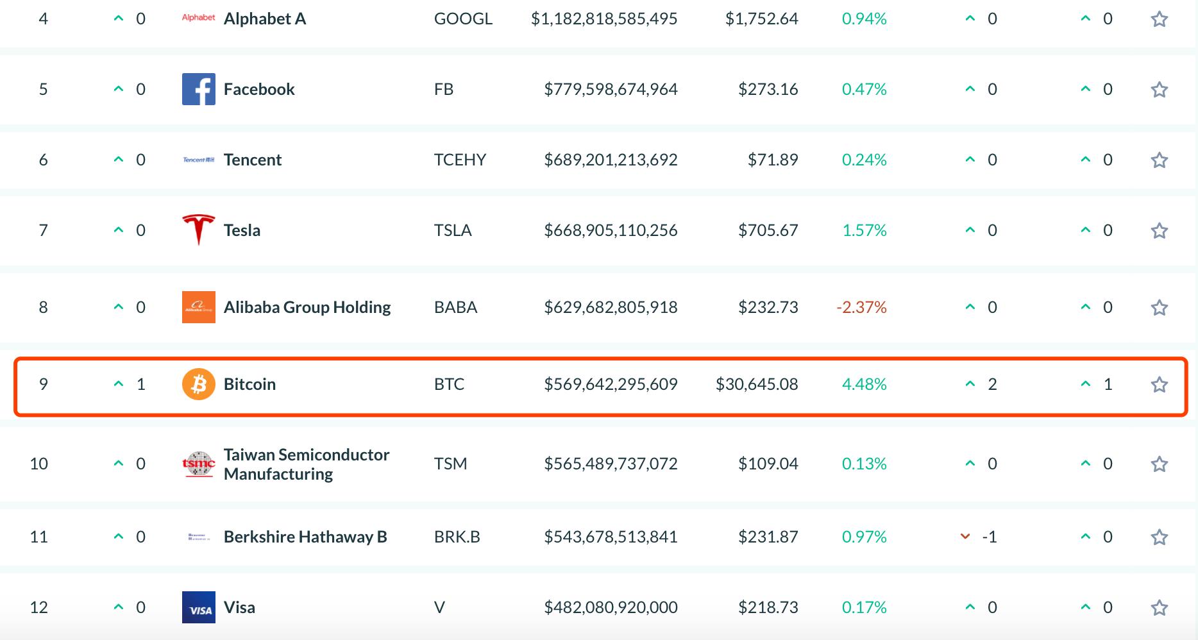
Task: Click the Facebook logo icon
Action: point(199,89)
